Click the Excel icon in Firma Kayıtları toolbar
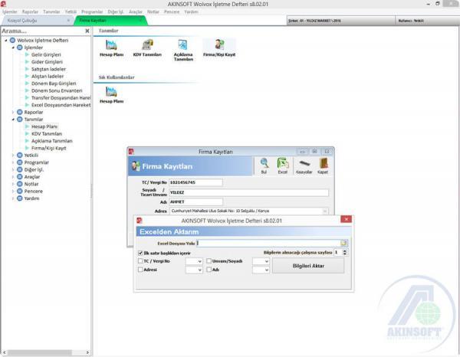The width and height of the screenshot is (460, 357). click(x=282, y=165)
